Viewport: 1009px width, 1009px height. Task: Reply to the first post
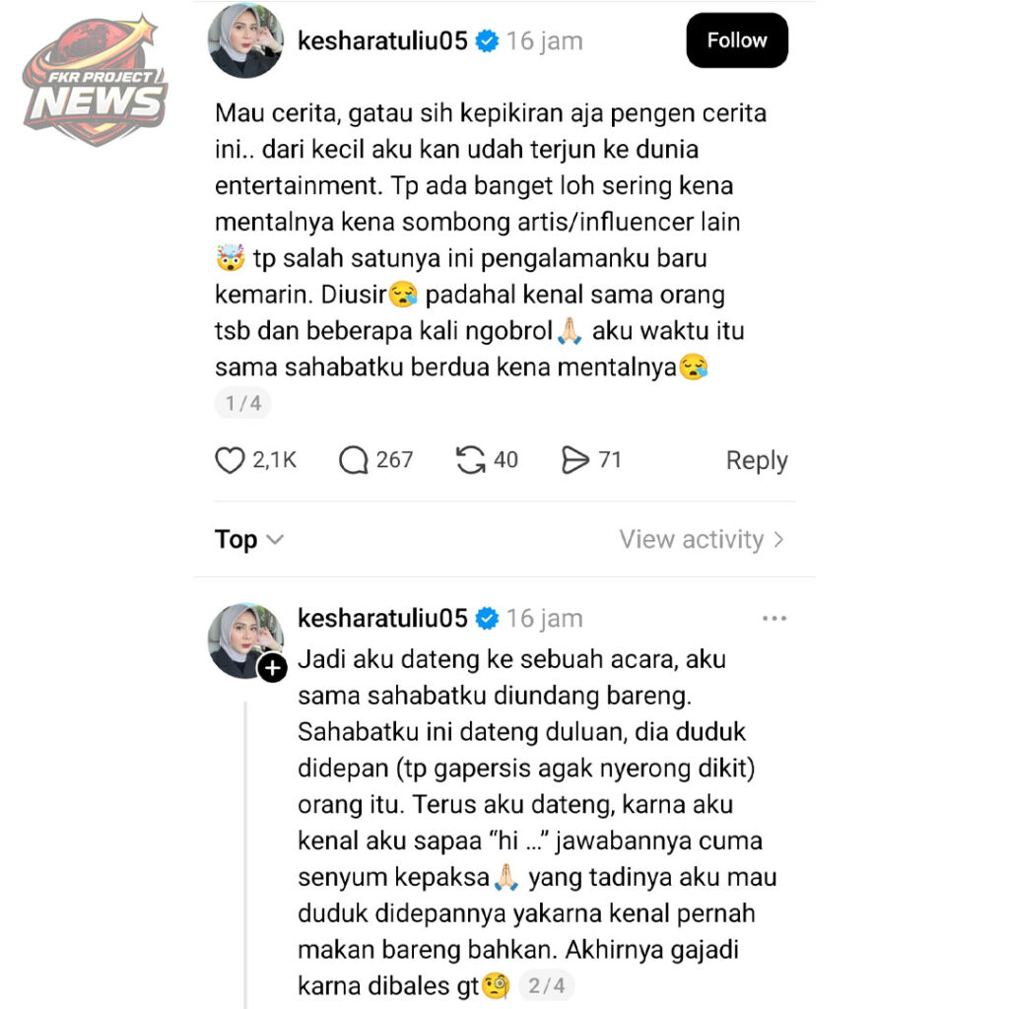pyautogui.click(x=757, y=461)
